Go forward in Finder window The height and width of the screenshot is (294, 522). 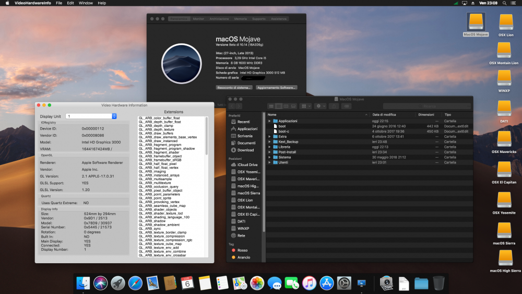pyautogui.click(x=239, y=106)
